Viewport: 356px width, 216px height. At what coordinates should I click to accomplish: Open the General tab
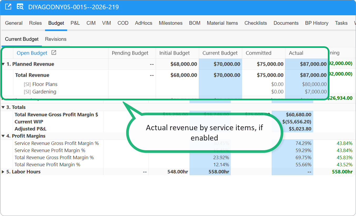tap(14, 23)
